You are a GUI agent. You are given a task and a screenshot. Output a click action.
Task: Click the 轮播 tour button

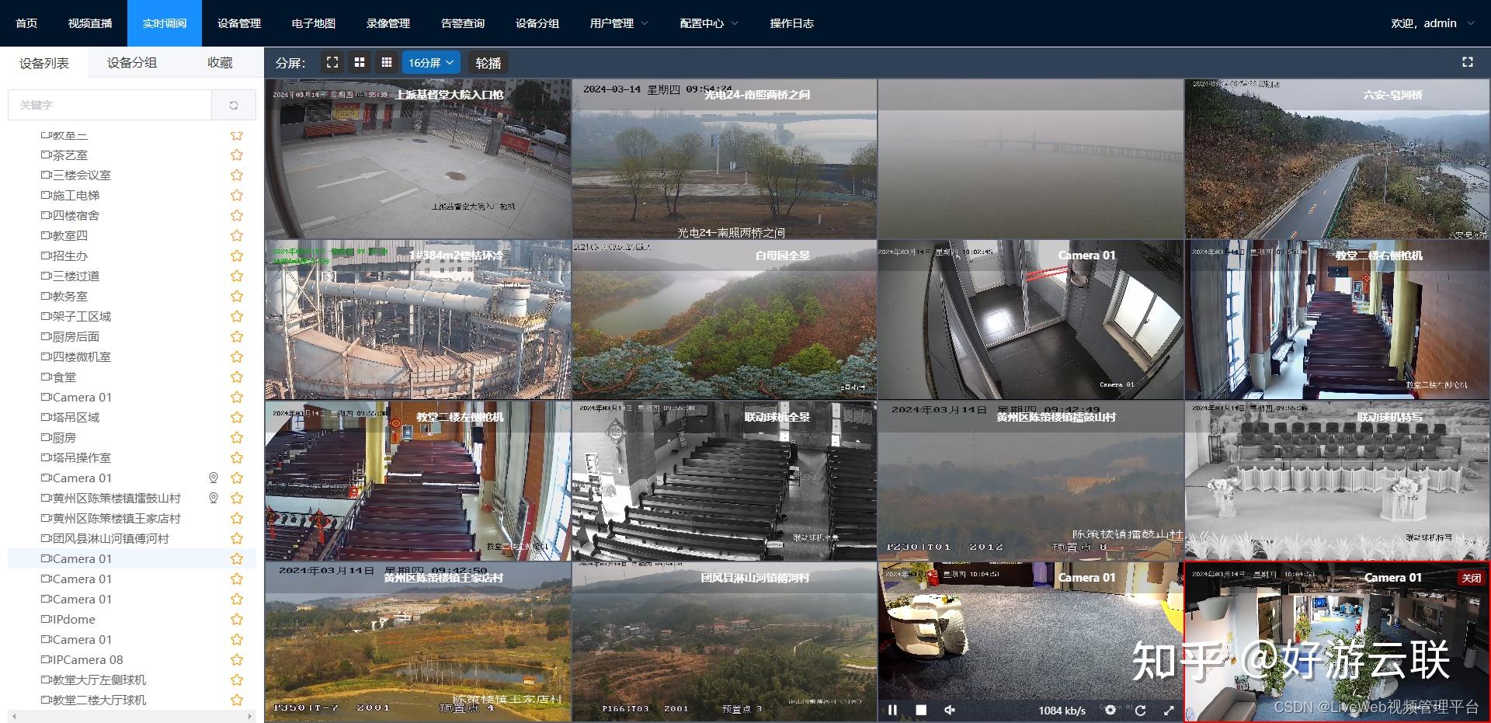(488, 62)
